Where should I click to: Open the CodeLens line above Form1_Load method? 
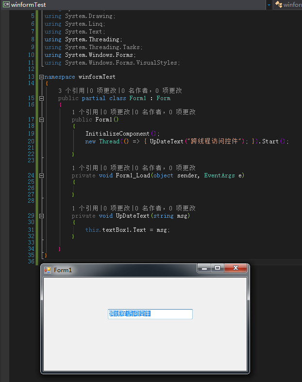[134, 168]
